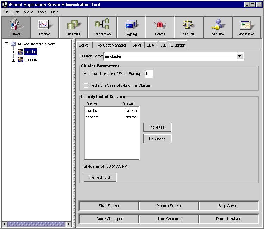Open the Security toolbar section

(x=218, y=27)
